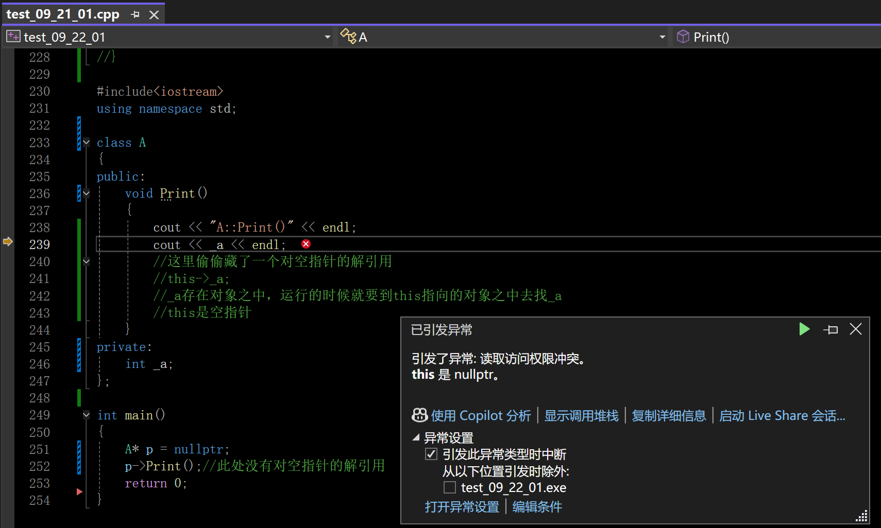The image size is (881, 528).
Task: Click the red triangle marker beside line 253
Action: (79, 491)
